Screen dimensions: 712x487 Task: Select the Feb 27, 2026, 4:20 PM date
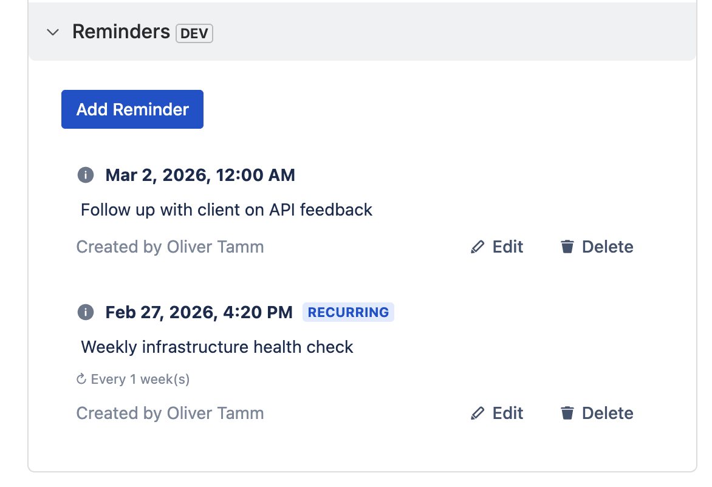point(199,313)
